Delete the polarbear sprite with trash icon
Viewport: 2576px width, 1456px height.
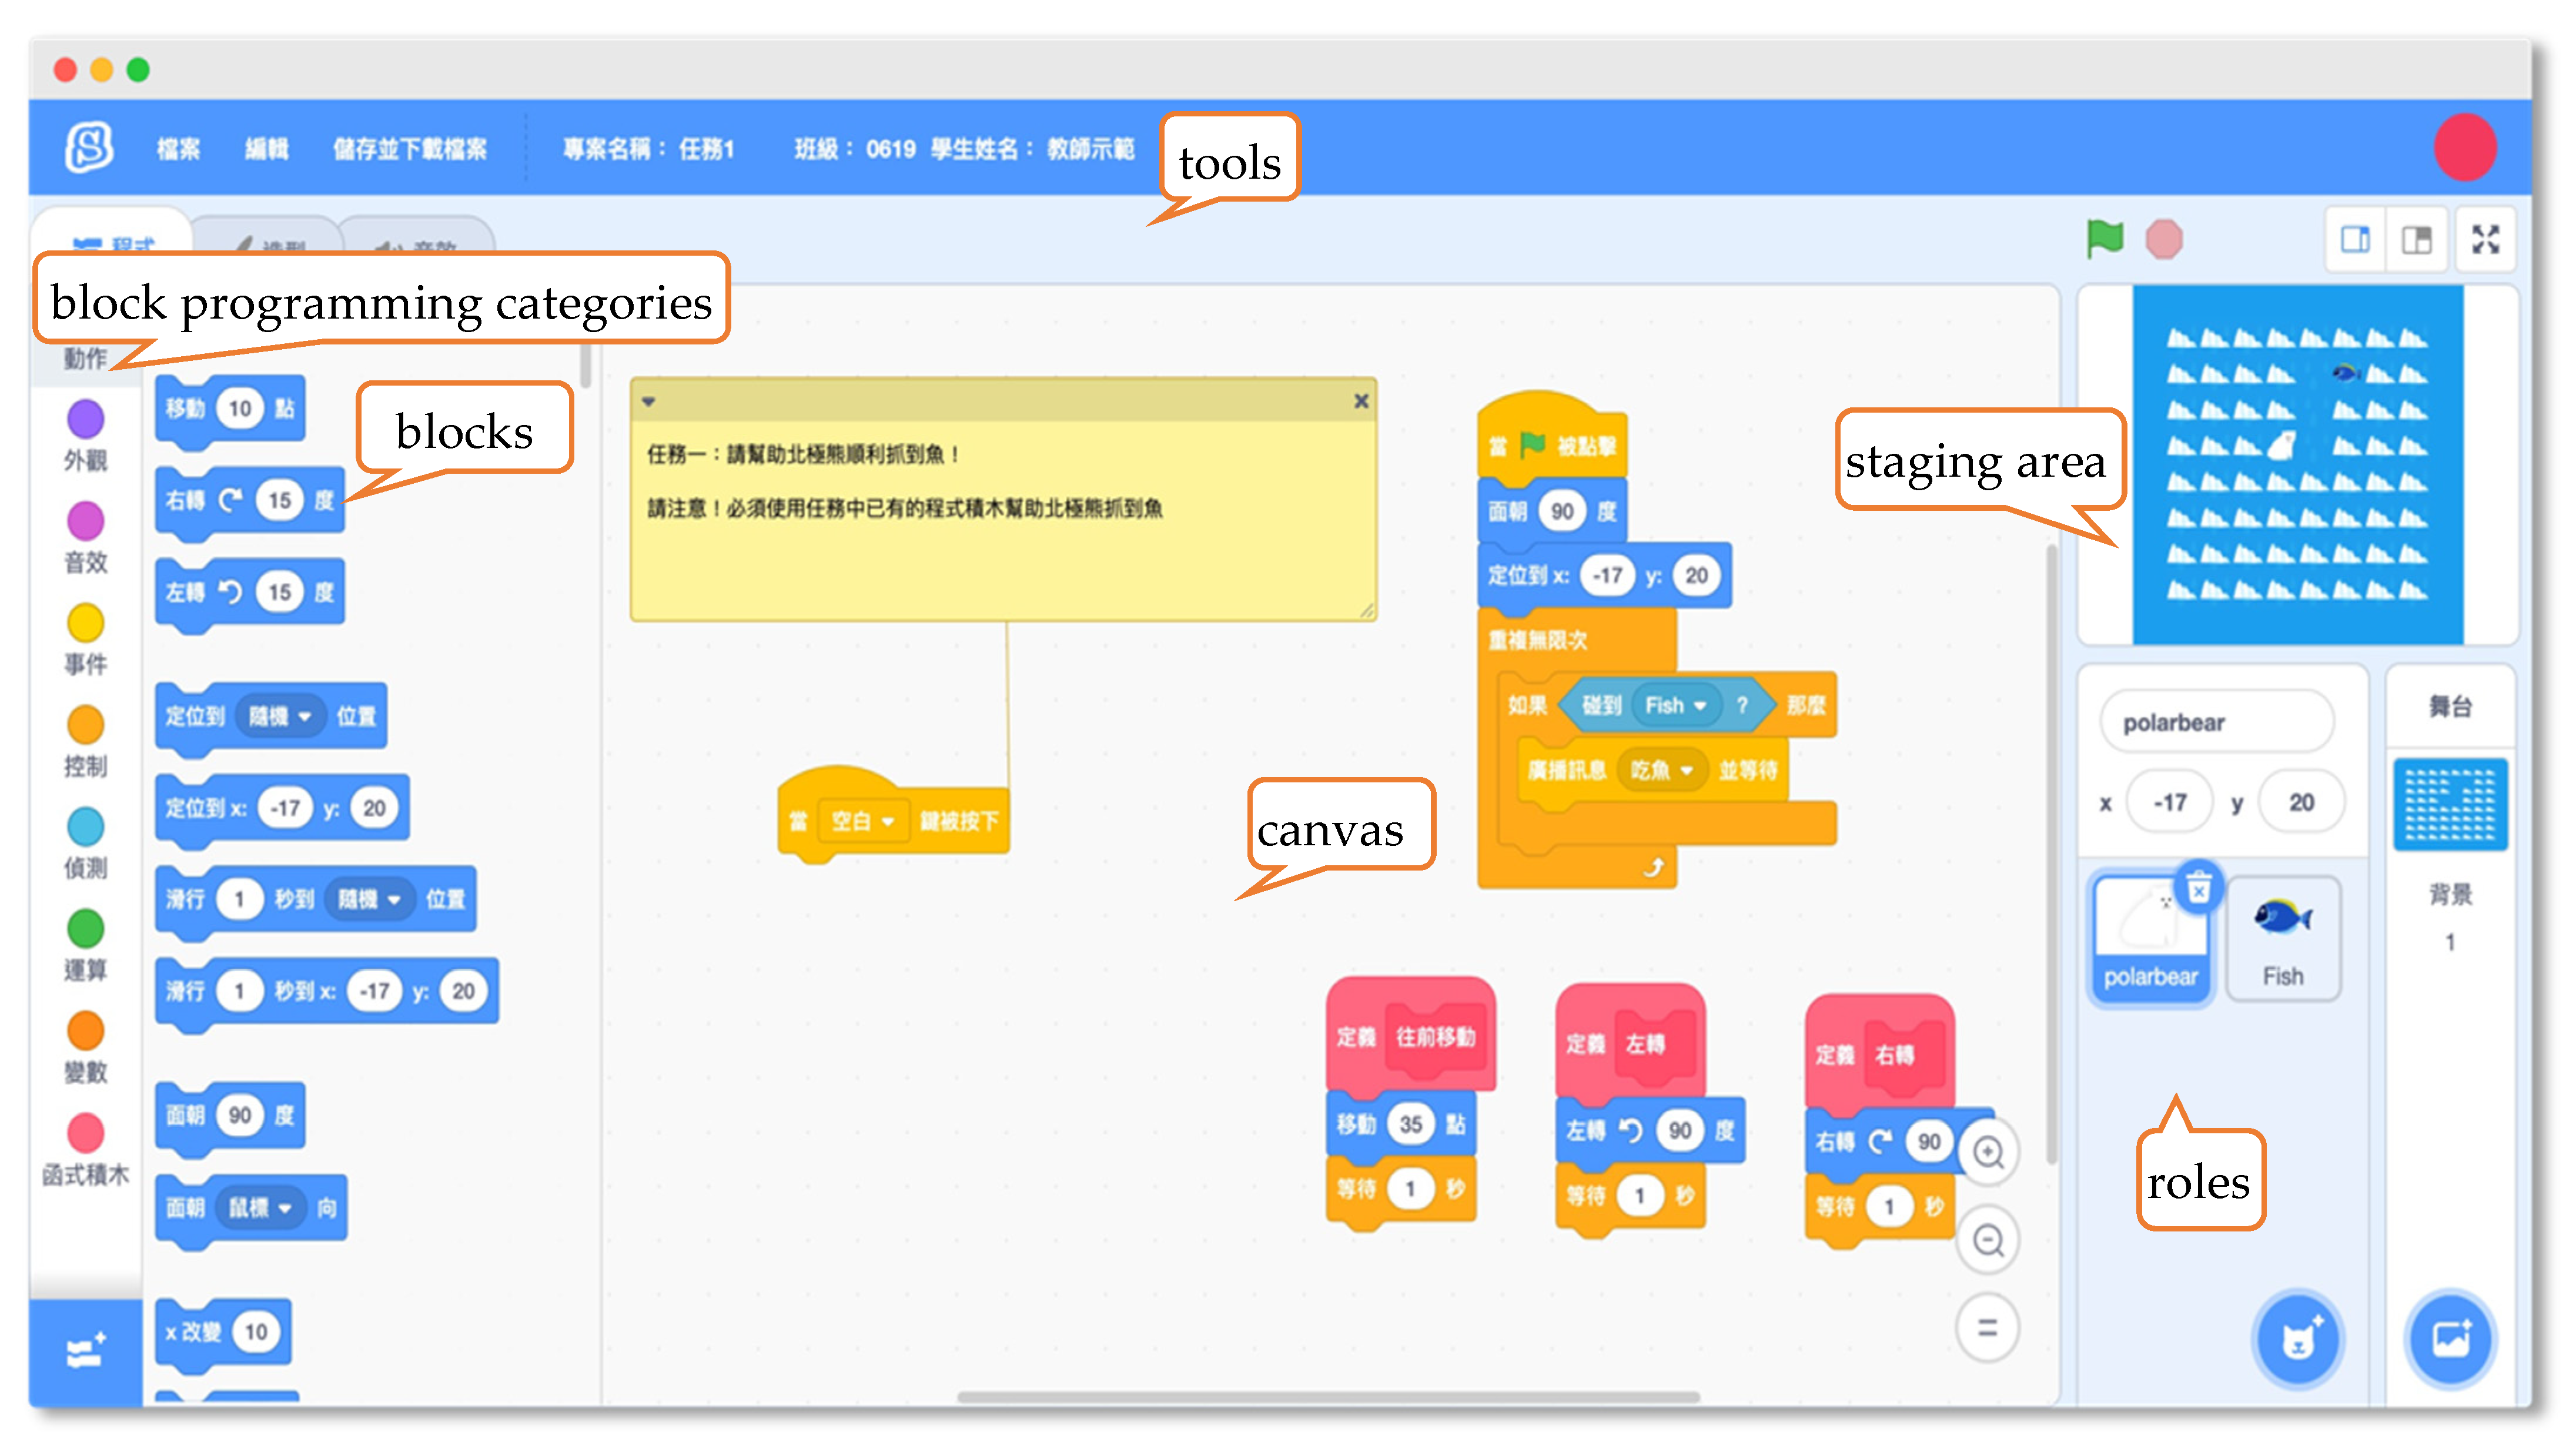(2198, 888)
